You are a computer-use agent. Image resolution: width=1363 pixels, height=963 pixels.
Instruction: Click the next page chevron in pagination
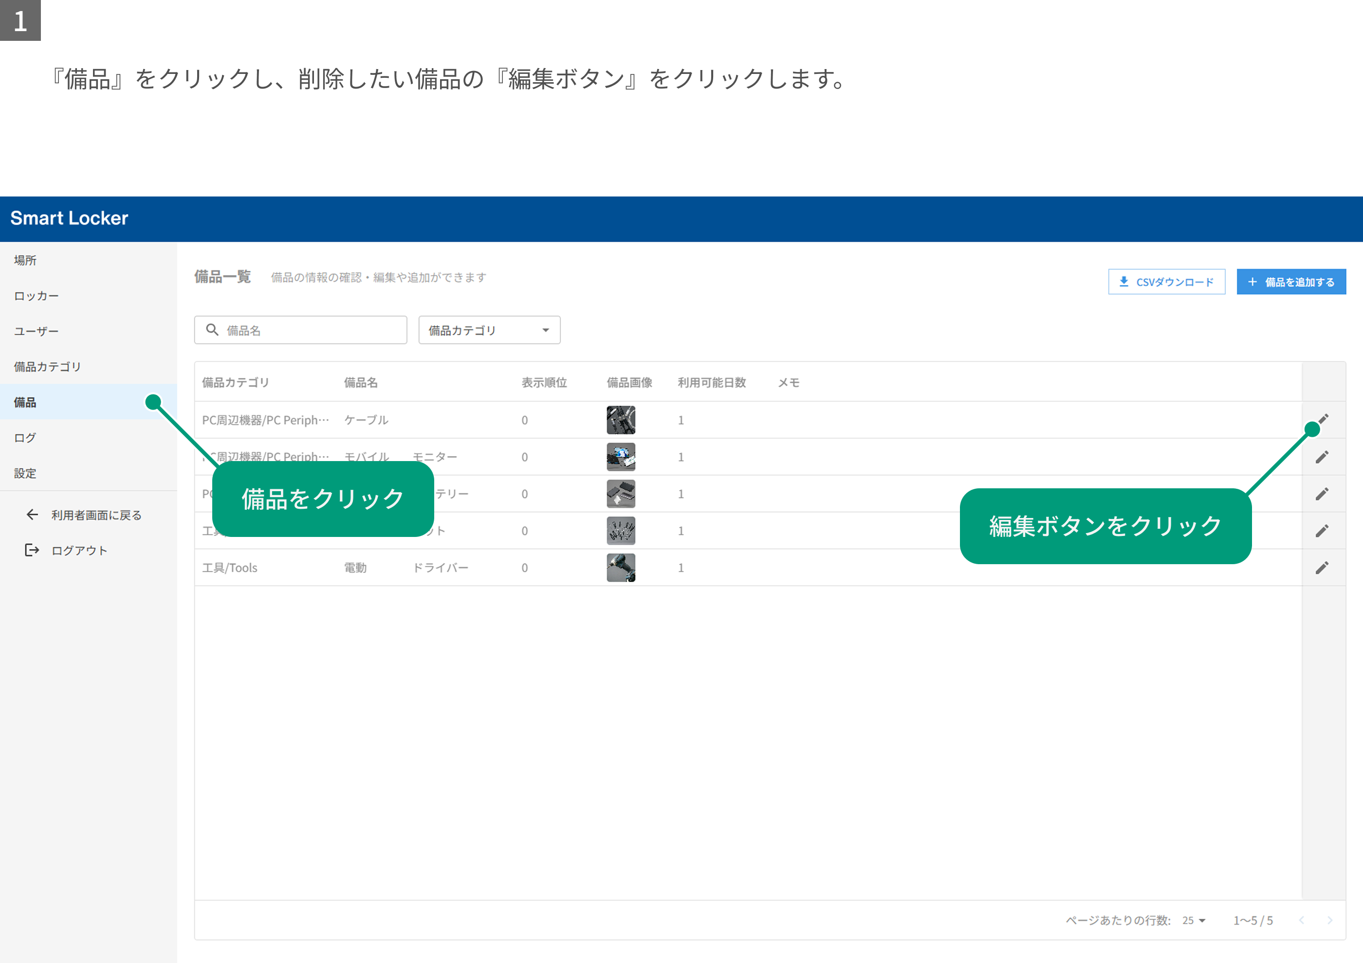pyautogui.click(x=1330, y=920)
